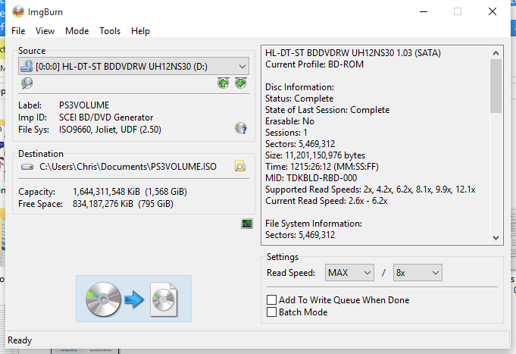The image size is (516, 354).
Task: Click the MID: TDKBLD-RBD-000 line
Action: pyautogui.click(x=311, y=178)
